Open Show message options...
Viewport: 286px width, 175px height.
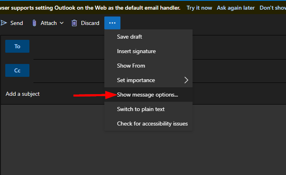pos(147,95)
